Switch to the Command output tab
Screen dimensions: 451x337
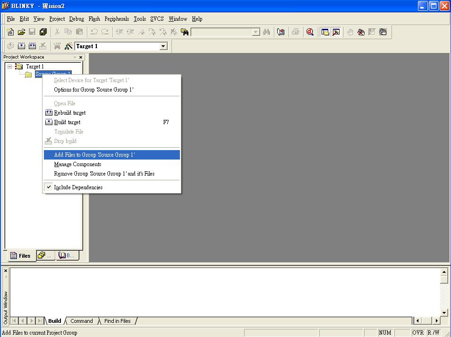[81, 321]
